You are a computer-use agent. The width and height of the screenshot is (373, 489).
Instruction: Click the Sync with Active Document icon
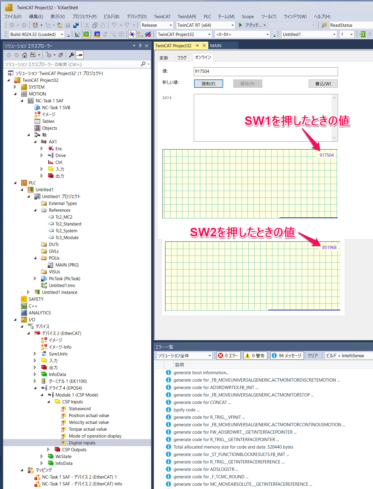point(33,55)
